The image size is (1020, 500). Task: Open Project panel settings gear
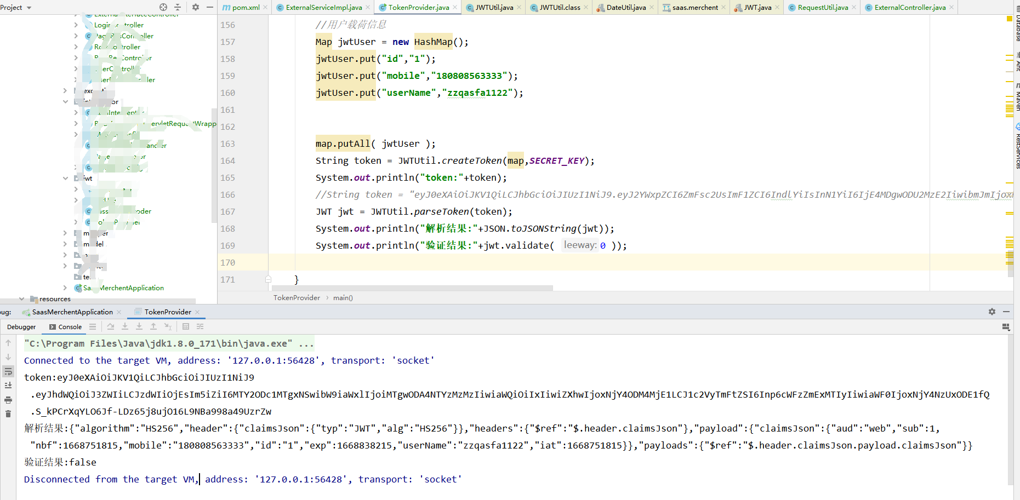click(x=196, y=7)
